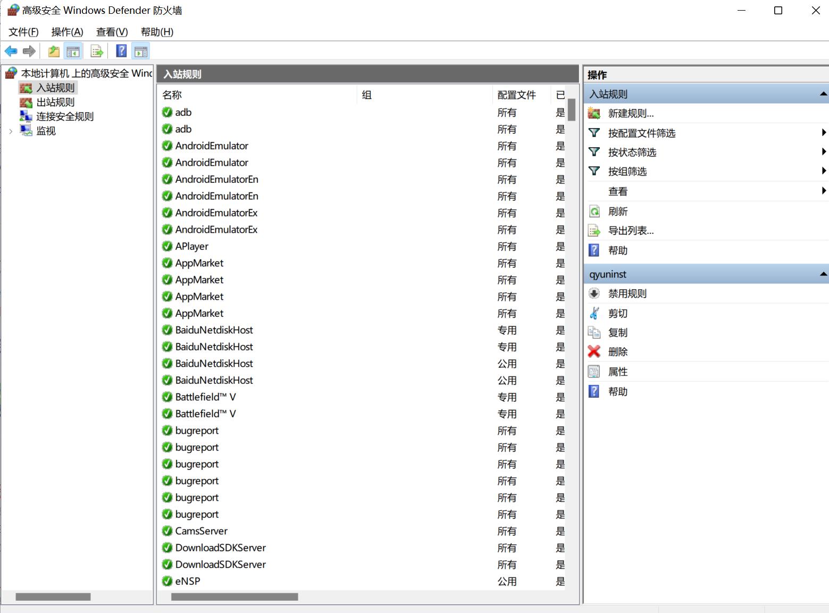Click the Up one level folder icon
The height and width of the screenshot is (613, 829).
(54, 51)
